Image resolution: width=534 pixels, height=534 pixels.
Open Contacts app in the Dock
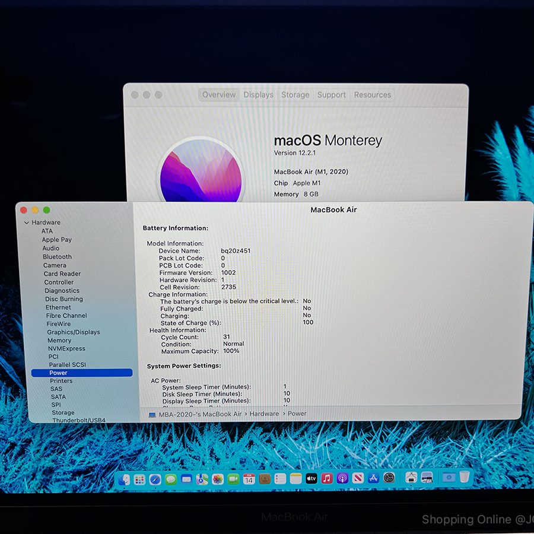pos(265,479)
